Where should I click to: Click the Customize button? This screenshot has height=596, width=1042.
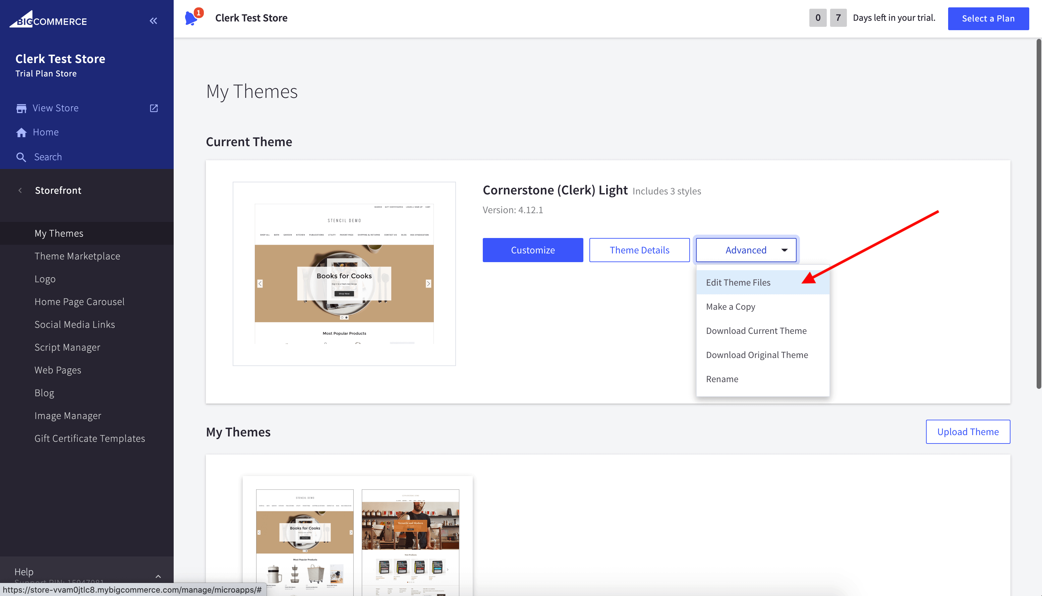[x=532, y=250]
